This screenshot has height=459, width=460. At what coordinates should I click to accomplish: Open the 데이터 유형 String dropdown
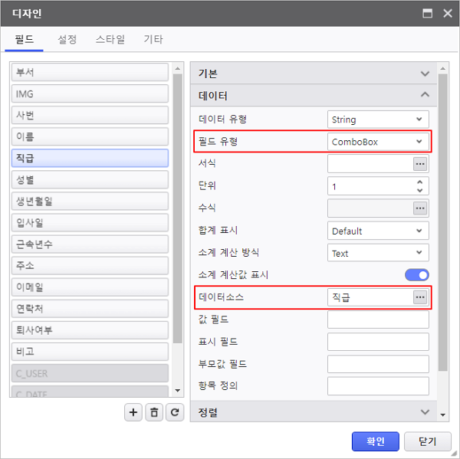(x=378, y=120)
